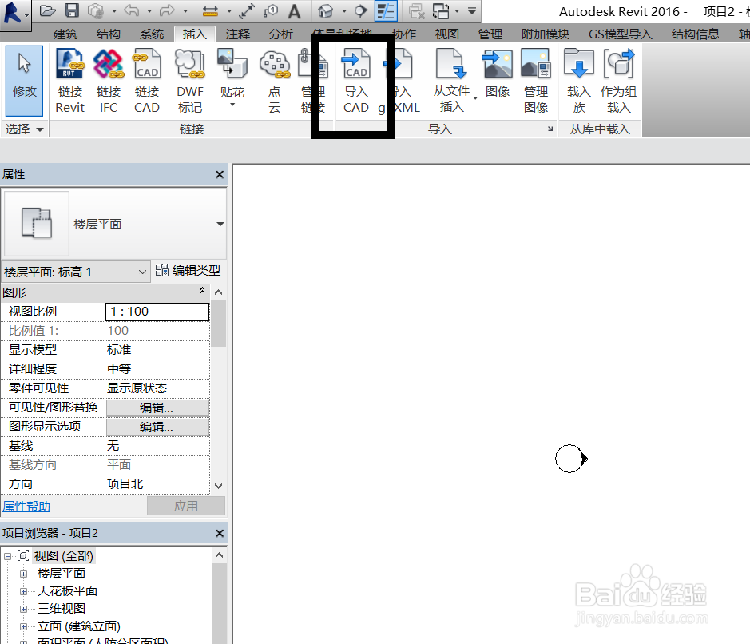
Task: Expand the Floor Plans (楼层平面) tree node
Action: pos(23,574)
